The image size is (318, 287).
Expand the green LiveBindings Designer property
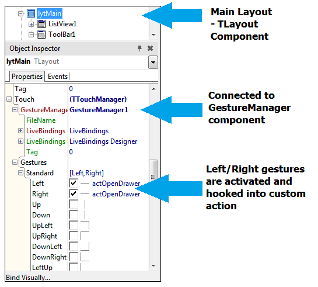[20, 141]
